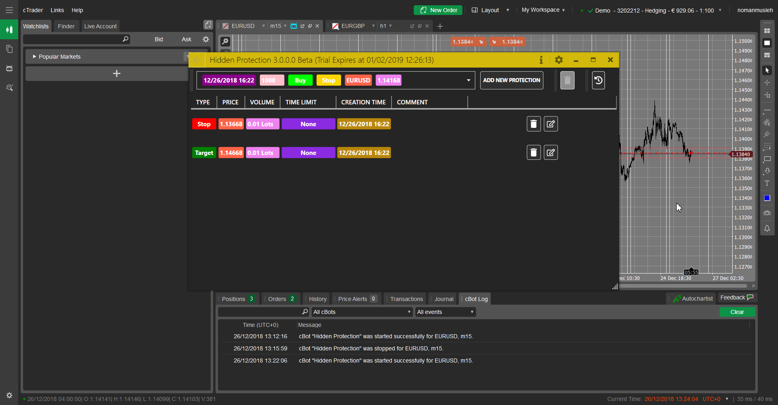
Task: Open the All cBots filter dropdown
Action: pos(362,312)
